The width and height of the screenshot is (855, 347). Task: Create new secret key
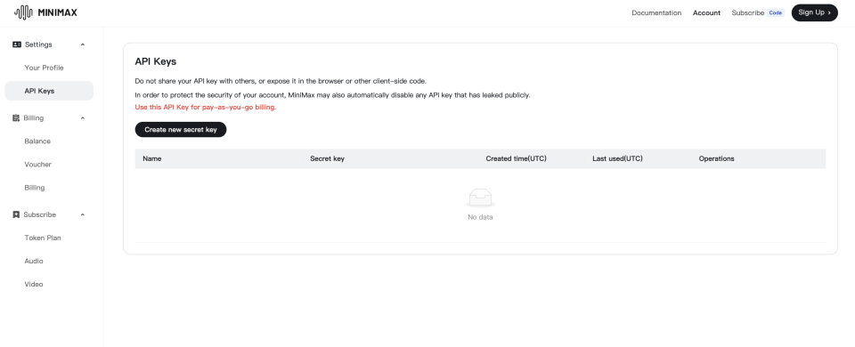pos(181,130)
